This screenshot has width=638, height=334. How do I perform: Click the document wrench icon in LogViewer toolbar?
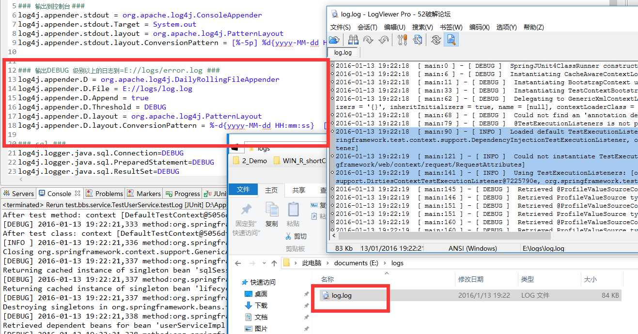417,40
